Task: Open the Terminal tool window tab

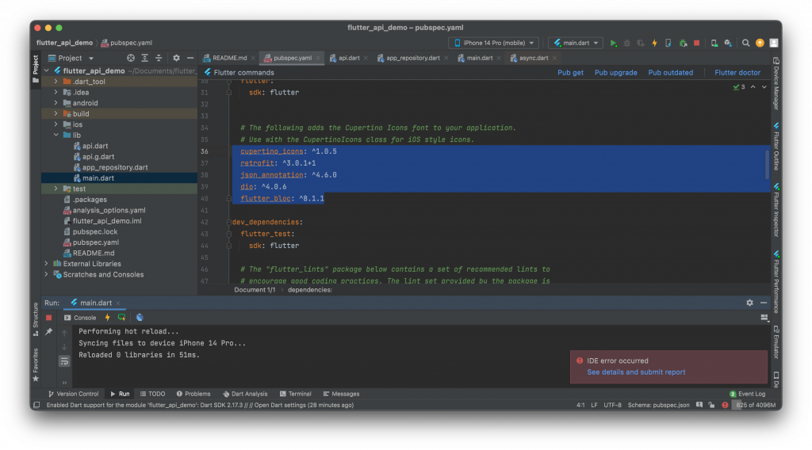Action: (295, 394)
